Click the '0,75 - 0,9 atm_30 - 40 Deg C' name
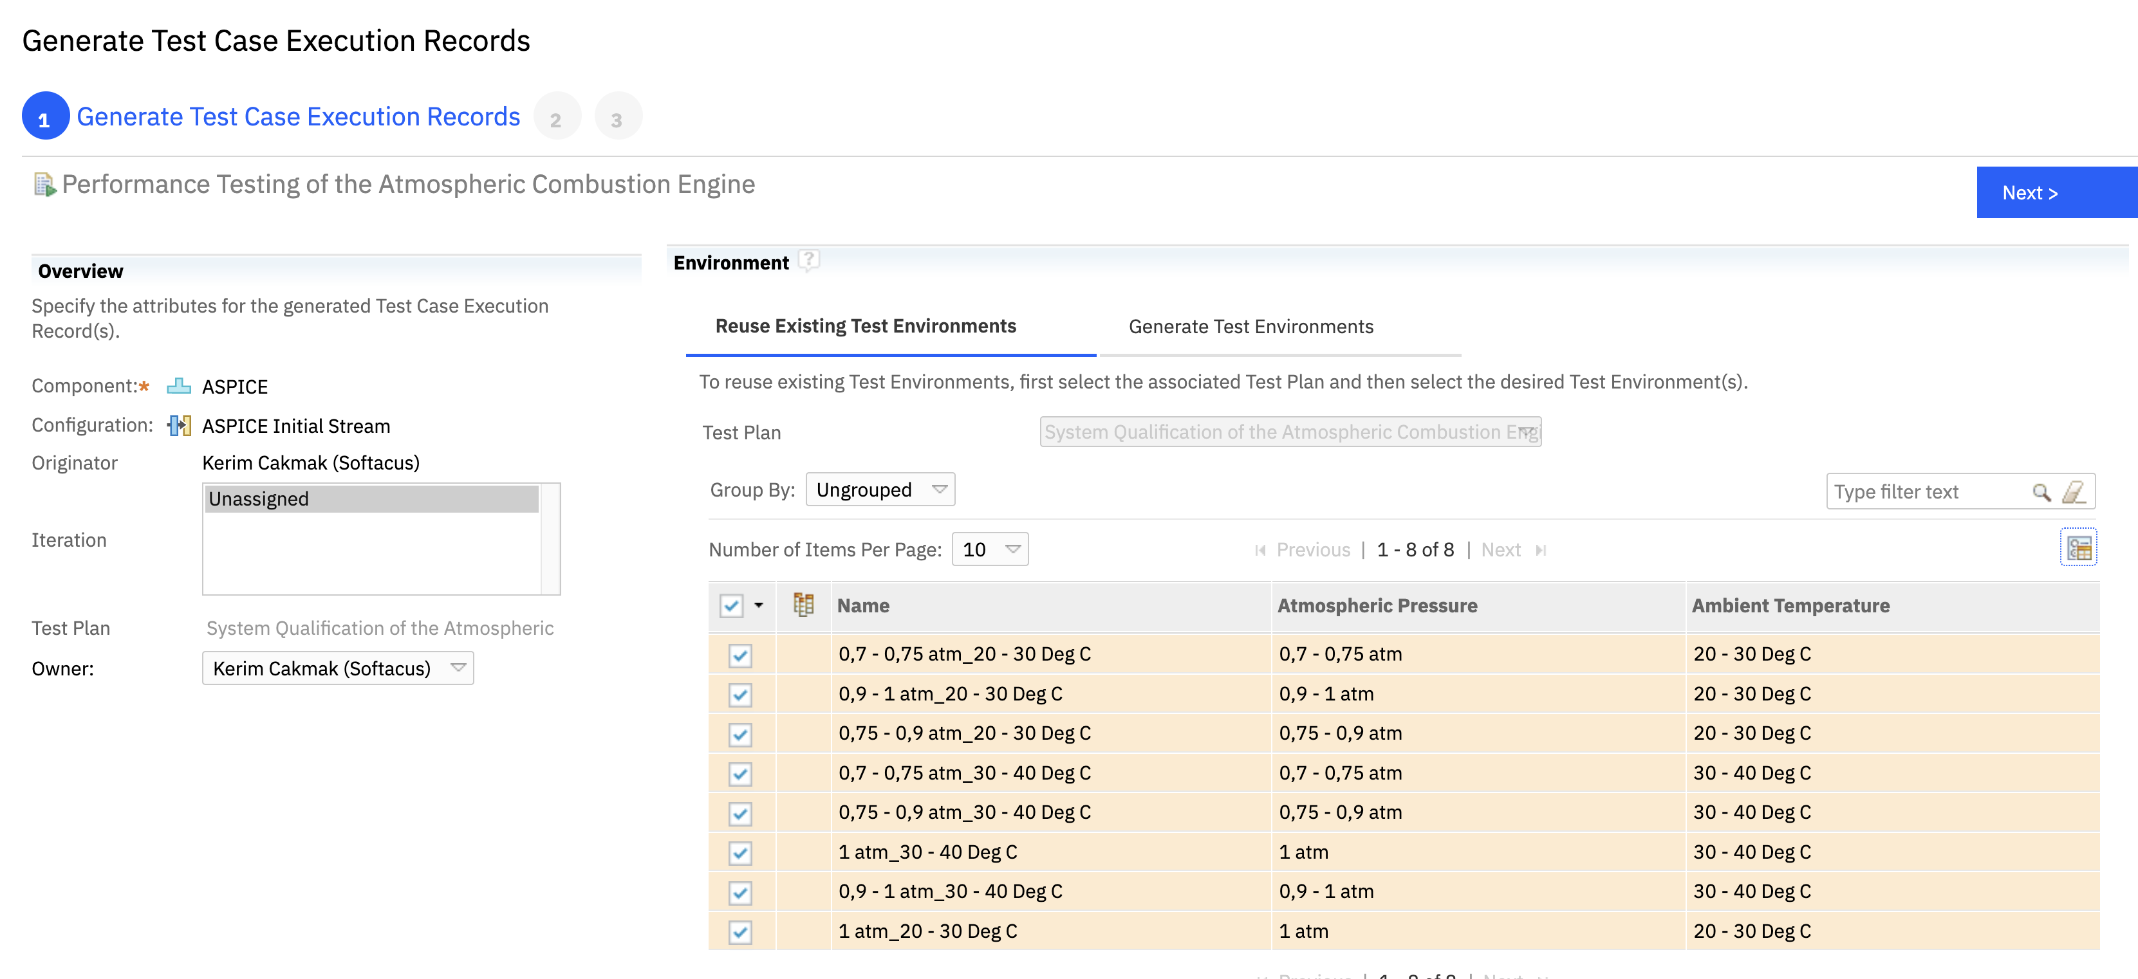The height and width of the screenshot is (979, 2138). (x=965, y=812)
